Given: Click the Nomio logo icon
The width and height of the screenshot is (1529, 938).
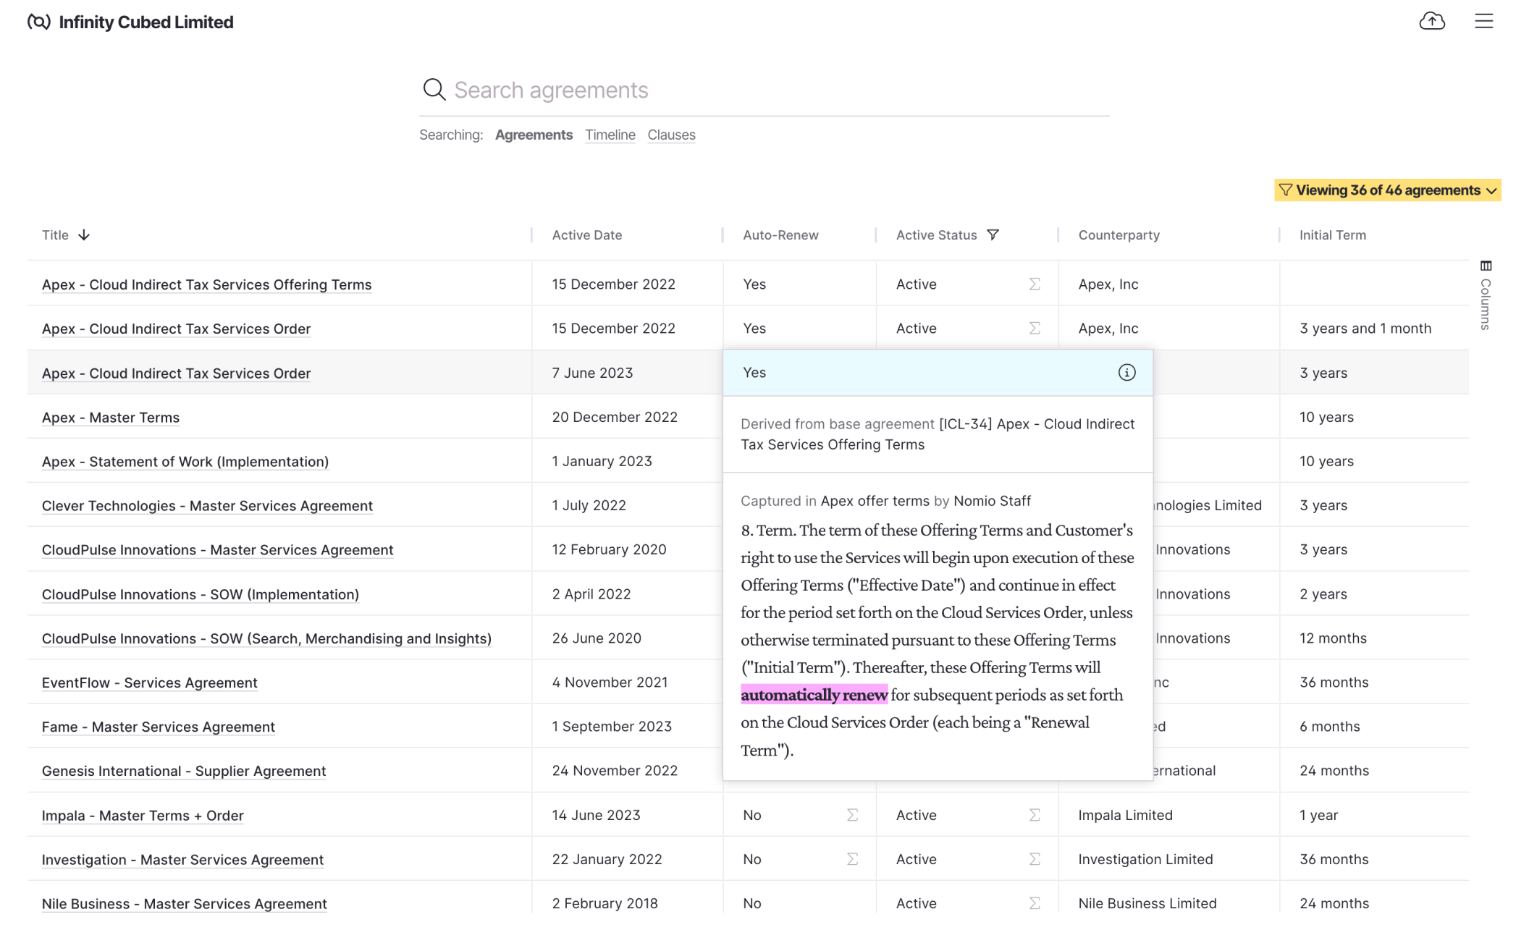Looking at the screenshot, I should click(x=39, y=21).
